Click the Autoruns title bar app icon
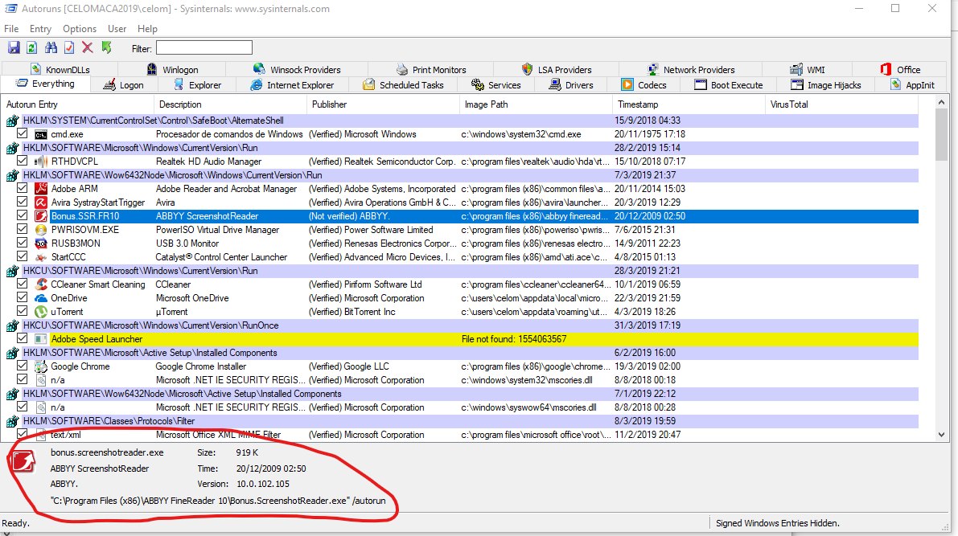 pyautogui.click(x=10, y=9)
